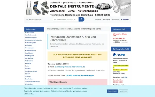Open Mundspiegel category
This screenshot has height=97, width=155.
pos(29,58)
